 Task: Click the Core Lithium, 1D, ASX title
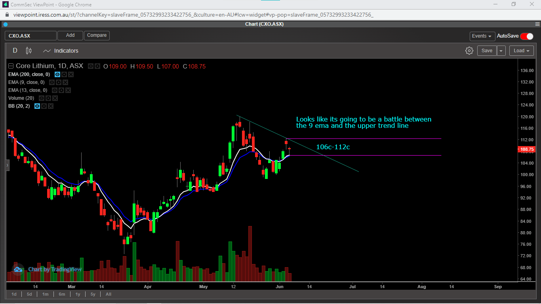tap(50, 66)
